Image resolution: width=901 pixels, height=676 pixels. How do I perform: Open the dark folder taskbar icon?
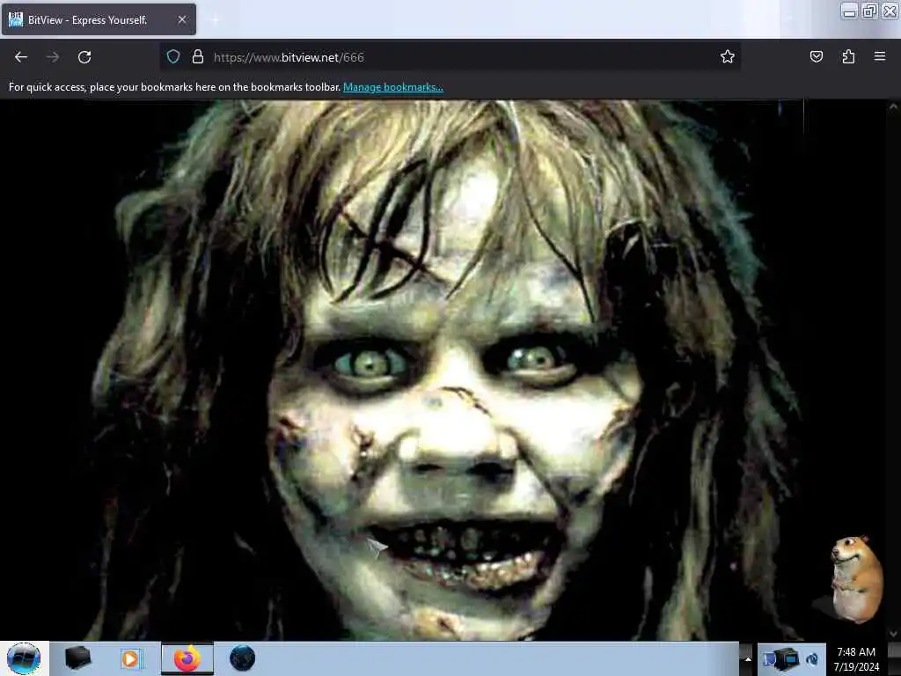point(77,658)
